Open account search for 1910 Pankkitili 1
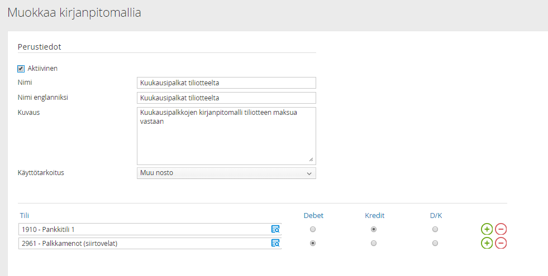The image size is (548, 276). point(275,229)
